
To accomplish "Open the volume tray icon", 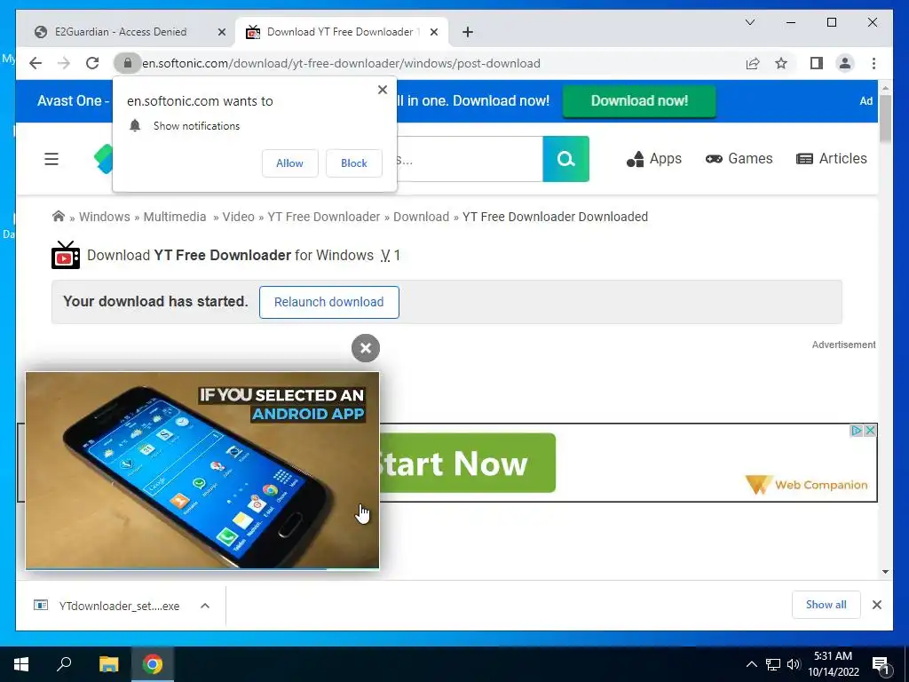I will (793, 664).
